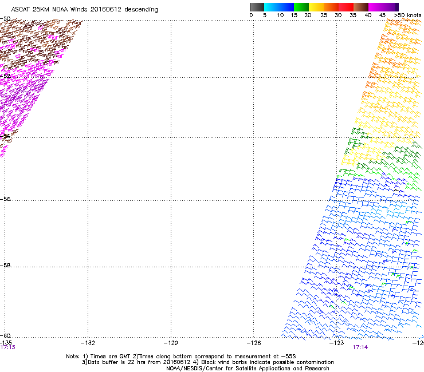
Task: Click the '-50' latitude axis label
Action: (5, 19)
